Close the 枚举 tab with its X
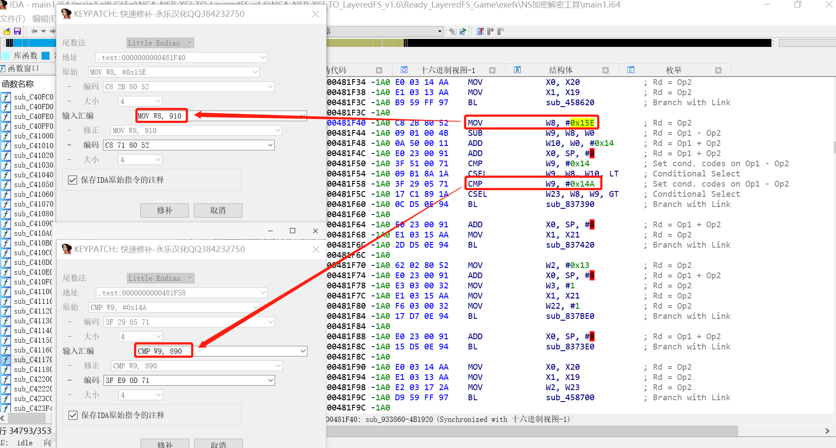836x448 pixels. pyautogui.click(x=718, y=70)
